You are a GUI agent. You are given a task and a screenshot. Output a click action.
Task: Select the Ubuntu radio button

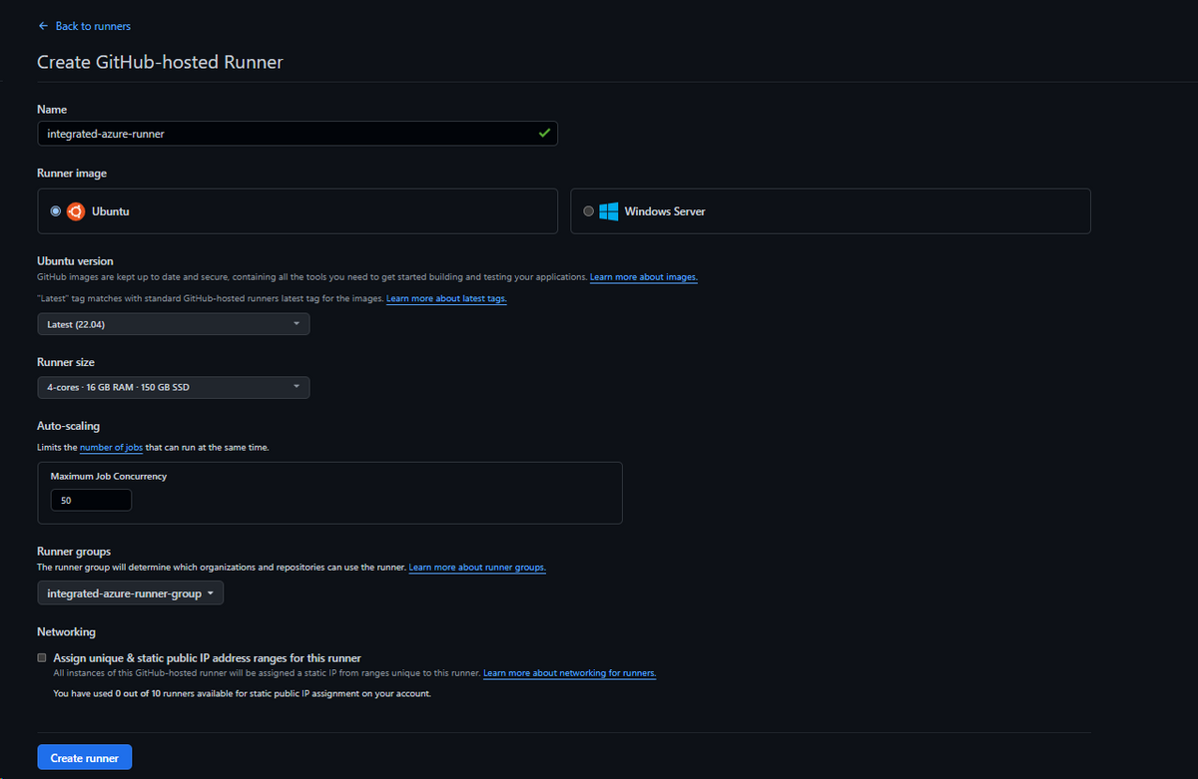55,211
